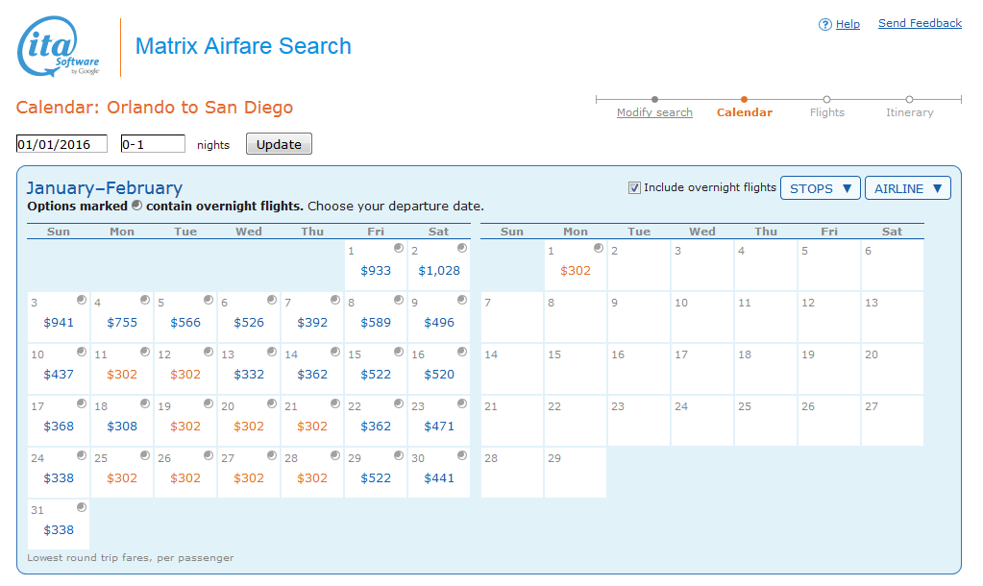Click overnight icon on February 1 cell
This screenshot has height=586, width=983.
pyautogui.click(x=599, y=248)
